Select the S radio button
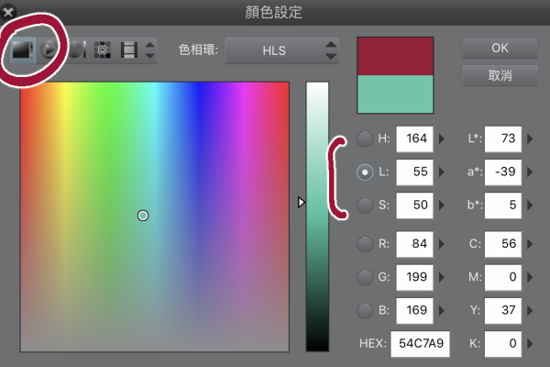This screenshot has height=367, width=550. coord(365,206)
